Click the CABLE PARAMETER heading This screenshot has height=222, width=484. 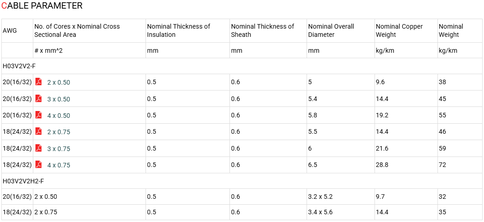pos(42,5)
